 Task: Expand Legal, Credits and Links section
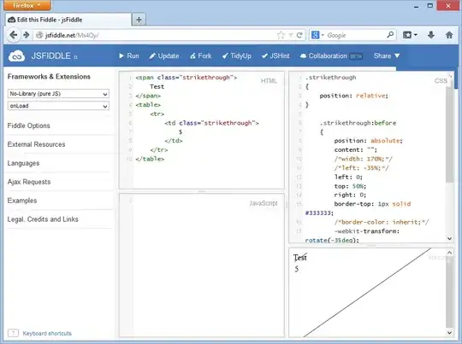tap(43, 219)
